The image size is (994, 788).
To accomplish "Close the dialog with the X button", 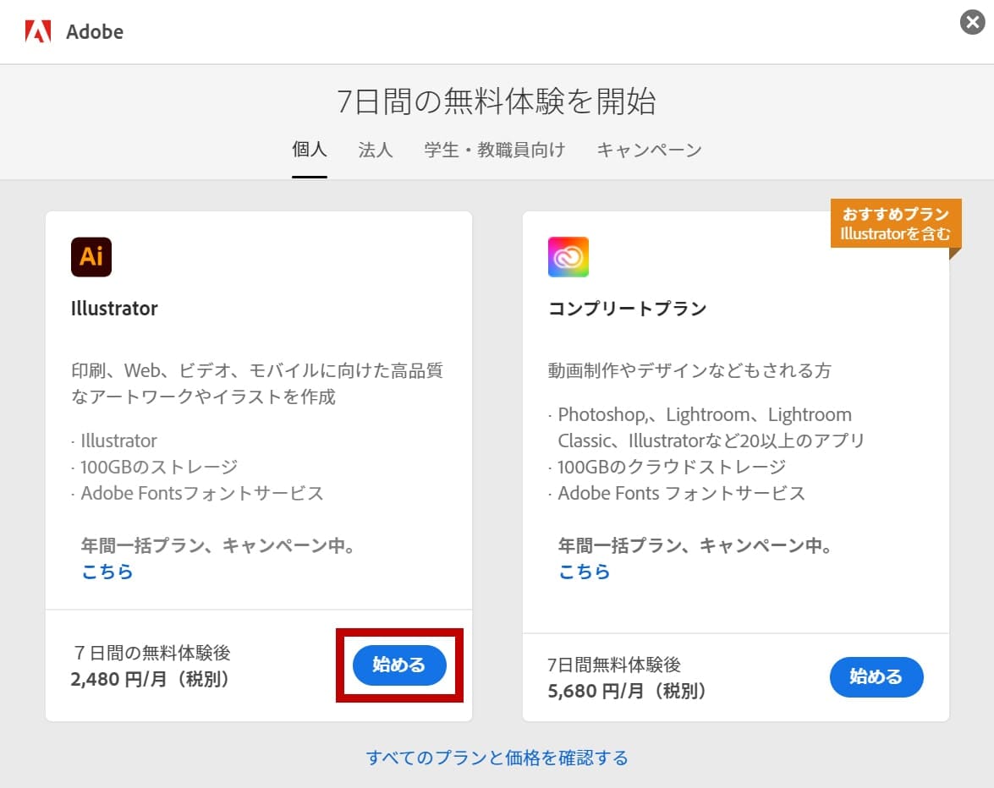I will [972, 22].
